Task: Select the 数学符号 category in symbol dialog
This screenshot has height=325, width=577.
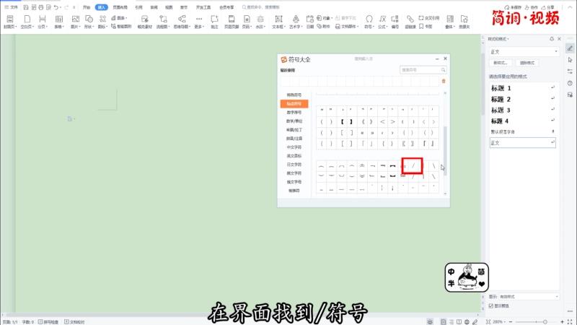Action: [294, 113]
